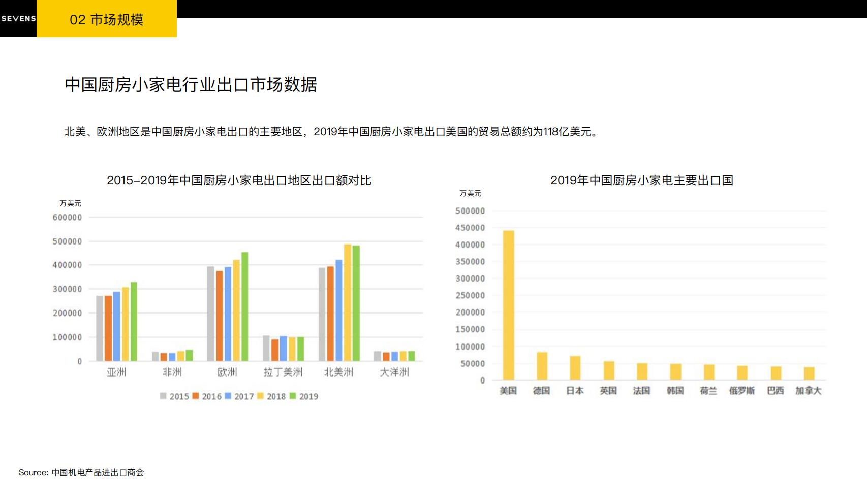The height and width of the screenshot is (487, 867).
Task: Click the '大洋洲' axis label
Action: [x=394, y=372]
